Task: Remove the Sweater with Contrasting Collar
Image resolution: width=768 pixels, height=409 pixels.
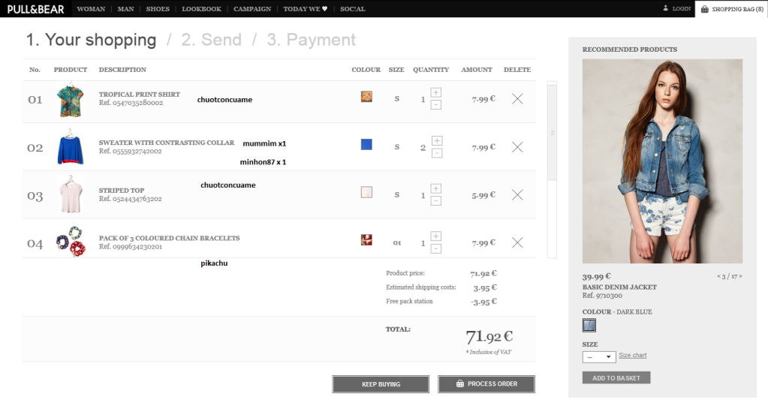Action: click(x=517, y=147)
